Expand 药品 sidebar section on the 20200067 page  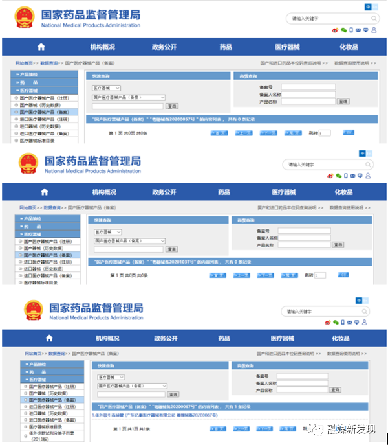tap(52, 372)
